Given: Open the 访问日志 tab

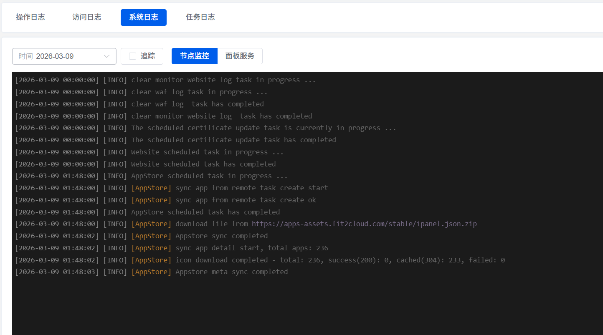Looking at the screenshot, I should tap(87, 17).
